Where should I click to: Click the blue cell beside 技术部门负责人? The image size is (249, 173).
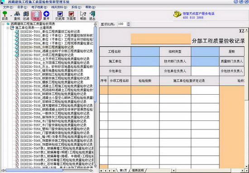205,61
